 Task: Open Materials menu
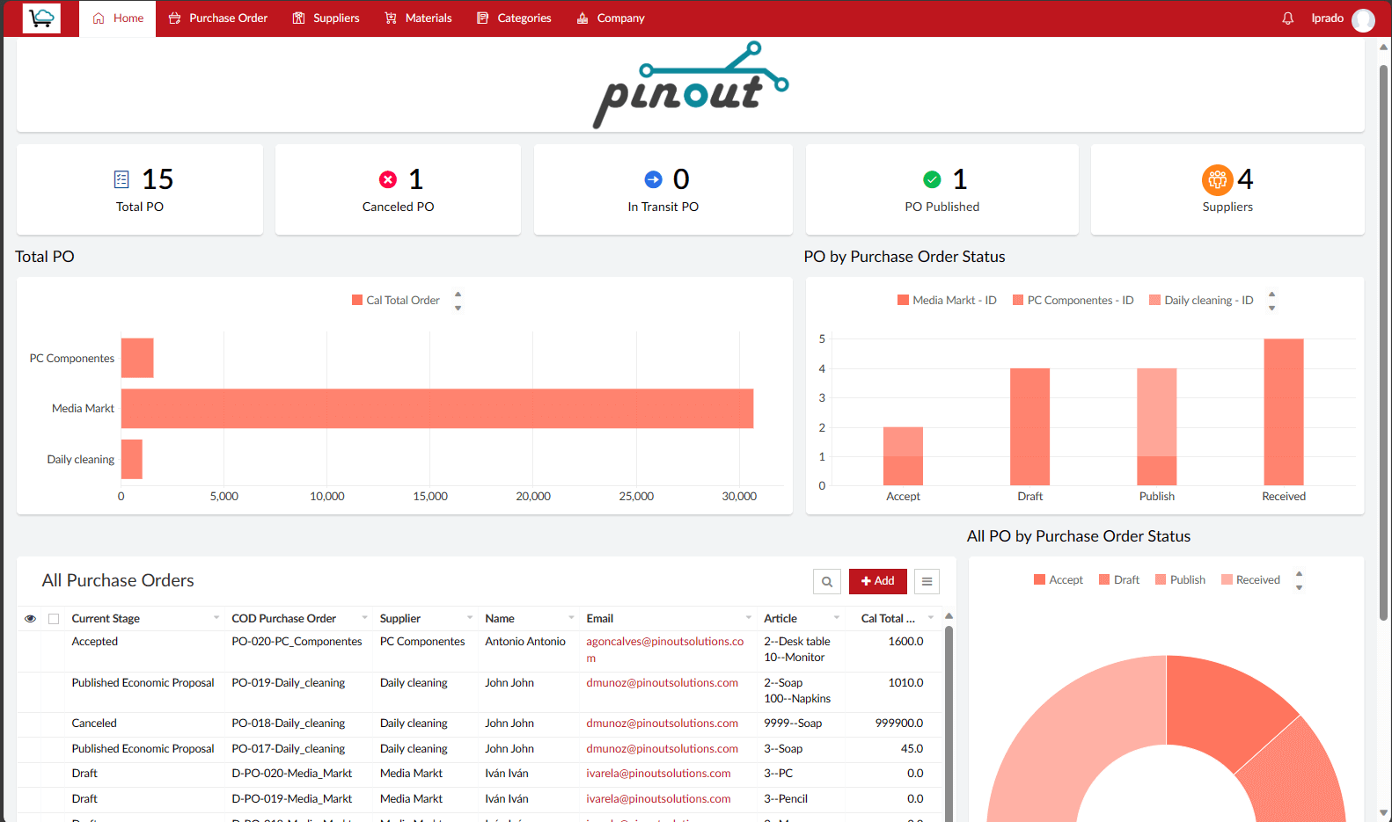pyautogui.click(x=418, y=18)
